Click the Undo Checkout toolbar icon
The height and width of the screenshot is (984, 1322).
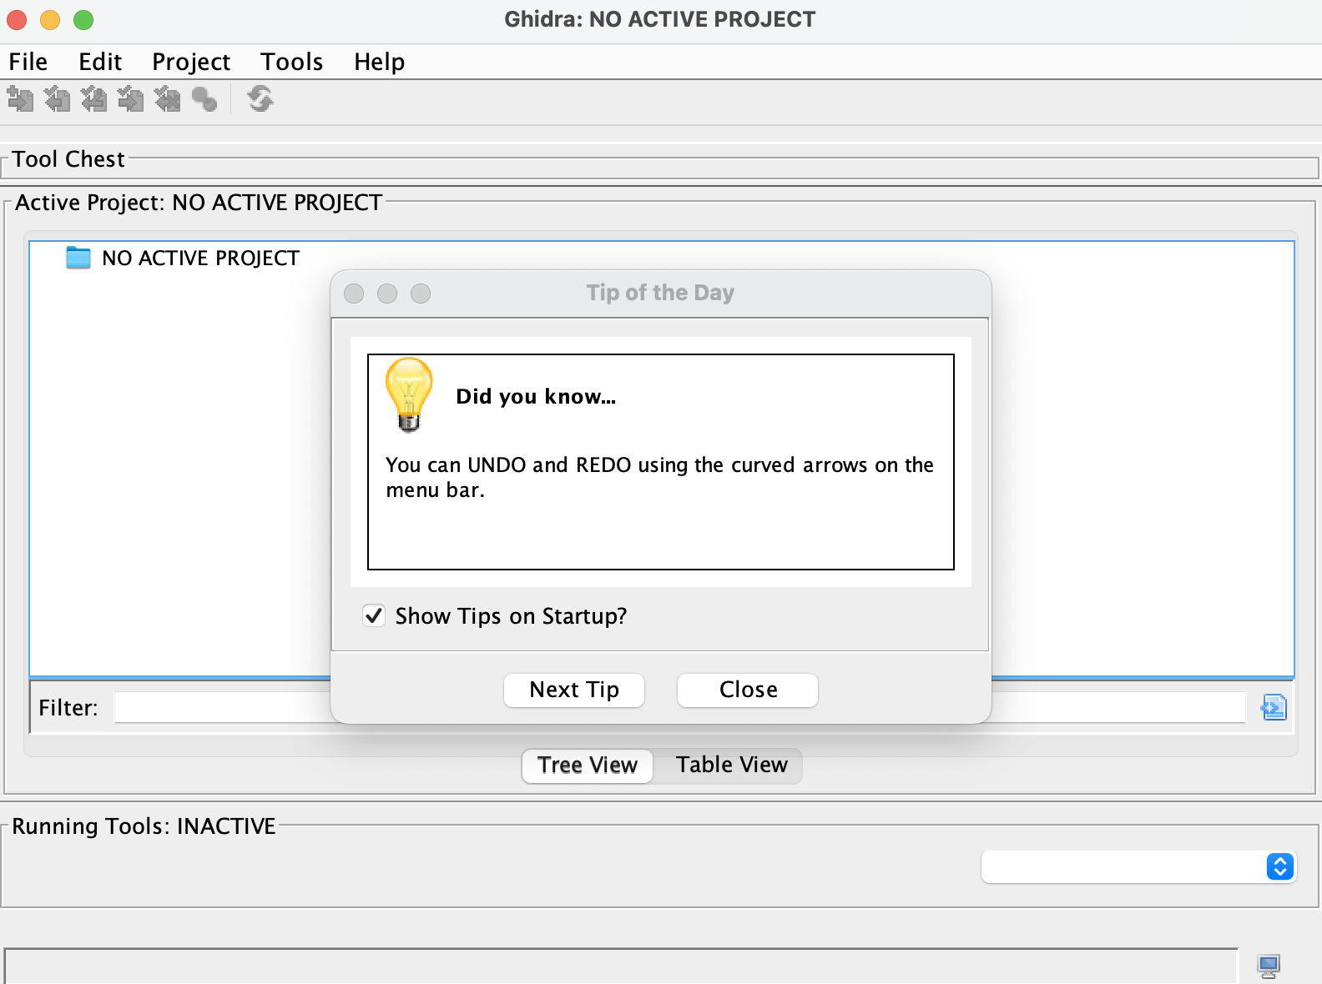[x=167, y=99]
